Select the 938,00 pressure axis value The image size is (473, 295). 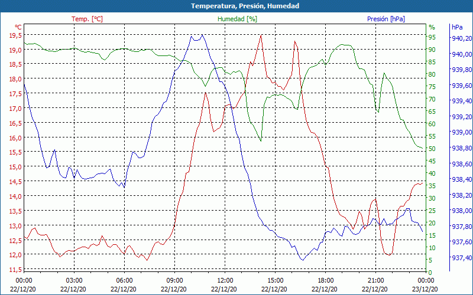(x=462, y=211)
